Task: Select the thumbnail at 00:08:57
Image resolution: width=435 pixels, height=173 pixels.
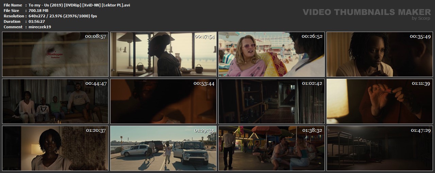Action: [x=55, y=54]
